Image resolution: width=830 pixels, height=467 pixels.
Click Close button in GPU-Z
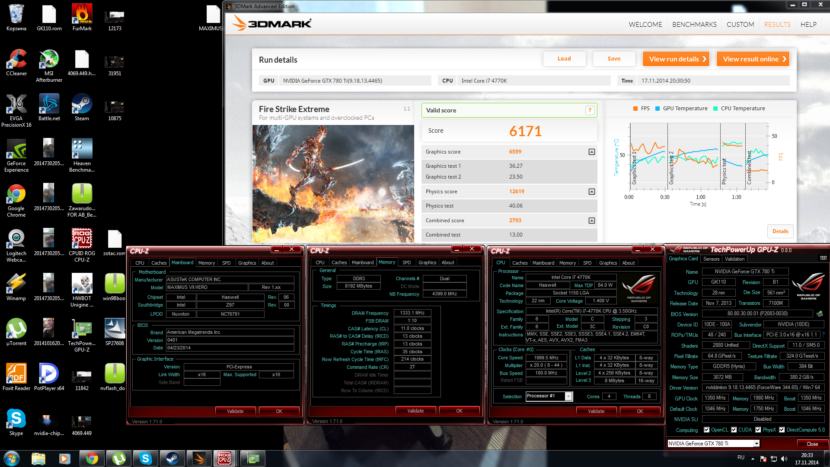pos(812,444)
